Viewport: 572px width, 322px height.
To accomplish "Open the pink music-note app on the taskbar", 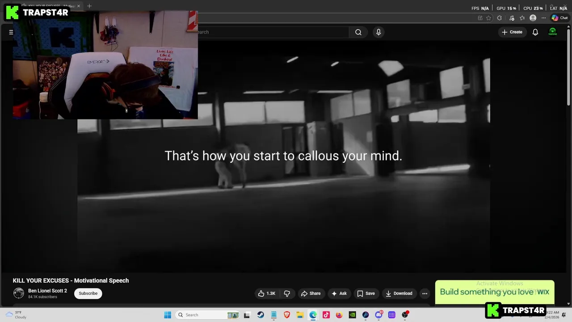I will click(x=326, y=315).
